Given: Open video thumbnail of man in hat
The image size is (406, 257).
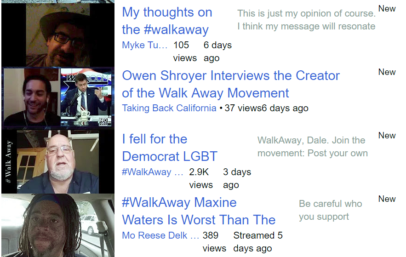Looking at the screenshot, I should (x=58, y=35).
